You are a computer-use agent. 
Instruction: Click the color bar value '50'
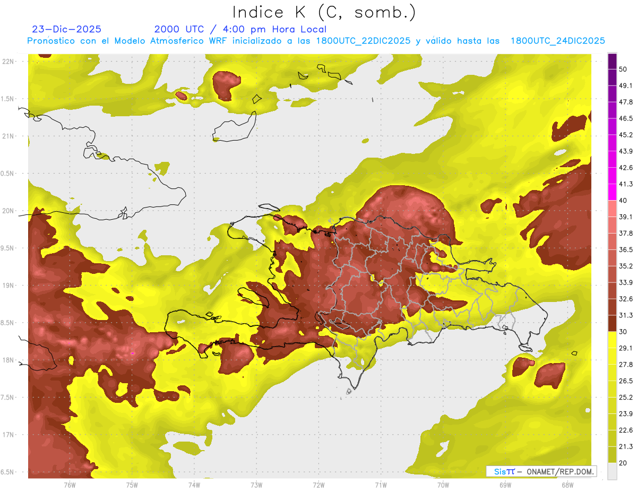click(623, 69)
